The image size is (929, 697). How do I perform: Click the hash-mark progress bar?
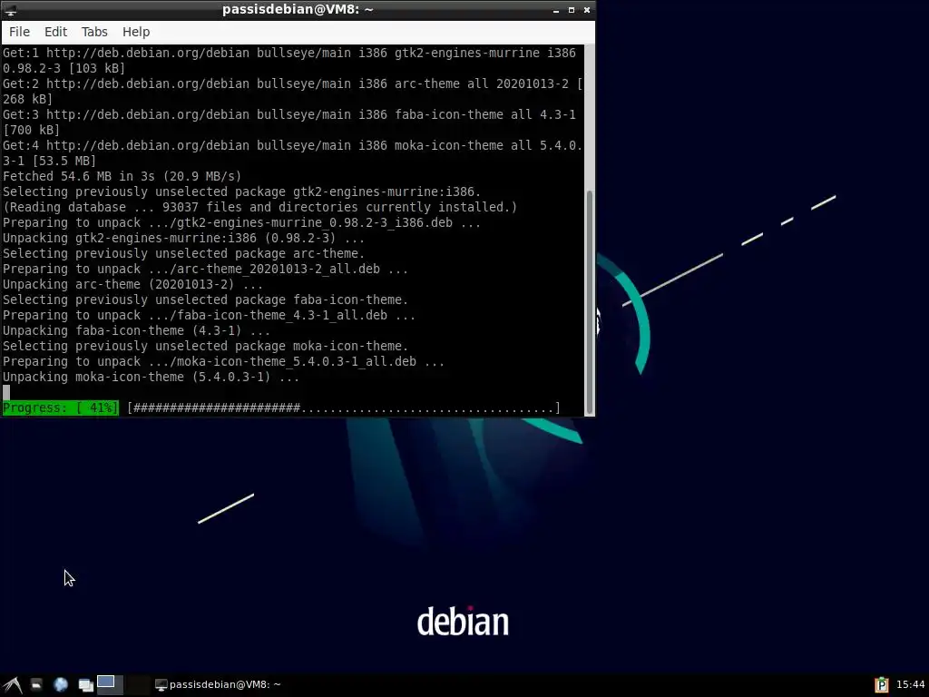click(x=344, y=407)
